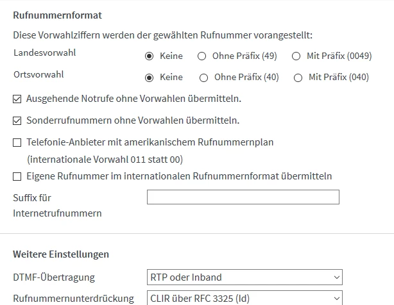Choose Landesvorwahl 'Ohne Präfix (49)'
This screenshot has height=305, width=394.
201,56
